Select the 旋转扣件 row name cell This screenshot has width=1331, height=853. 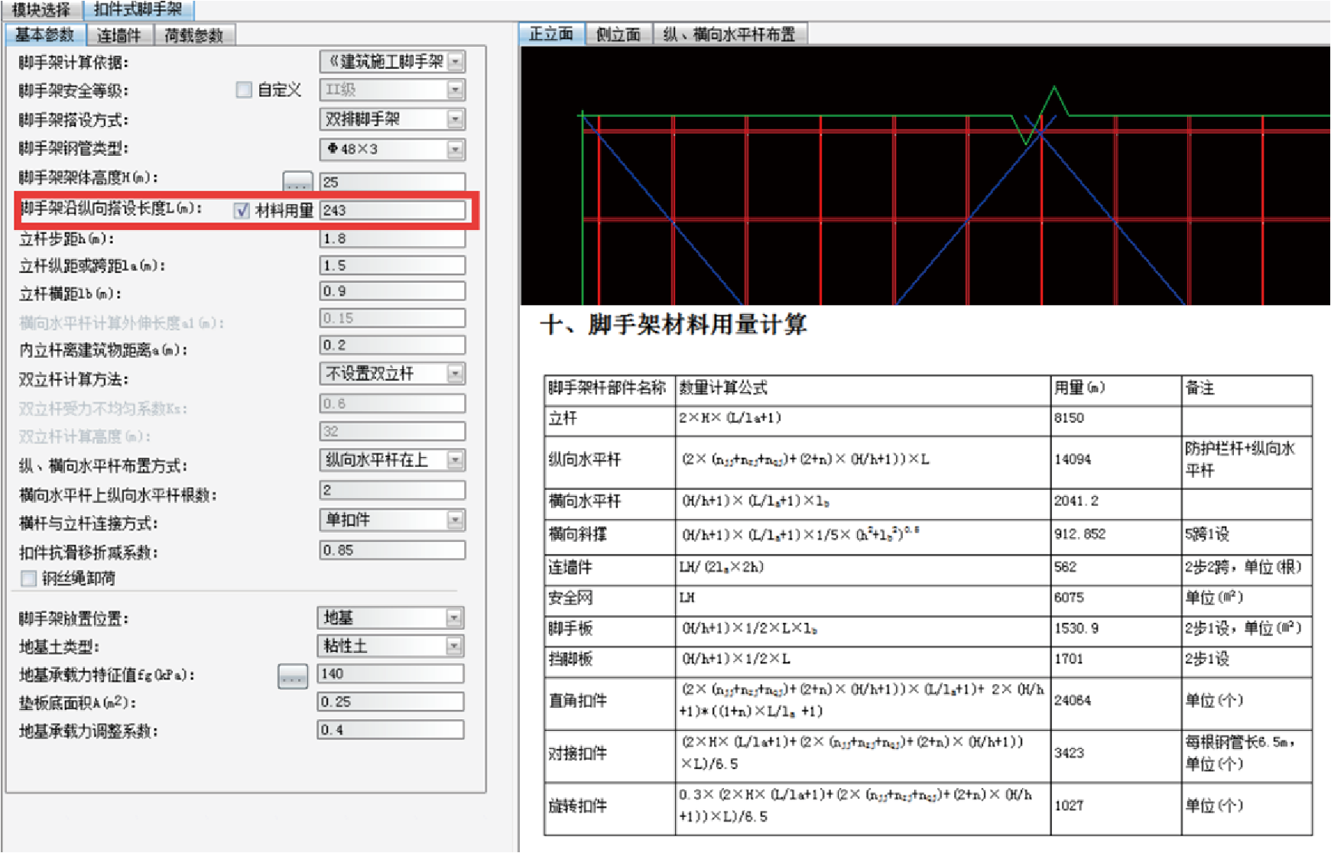point(609,807)
